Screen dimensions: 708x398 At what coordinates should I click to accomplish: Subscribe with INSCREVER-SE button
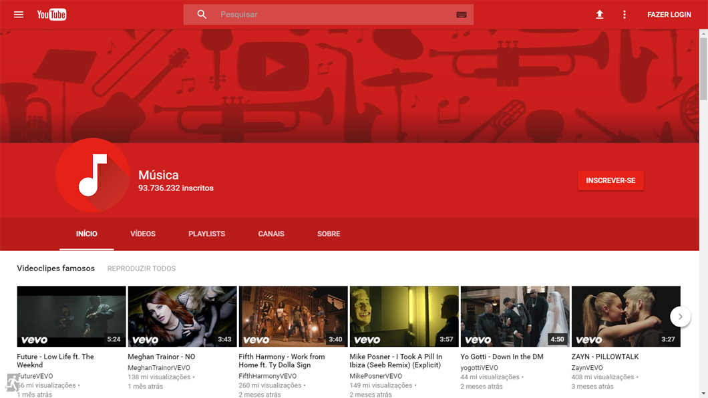coord(610,180)
